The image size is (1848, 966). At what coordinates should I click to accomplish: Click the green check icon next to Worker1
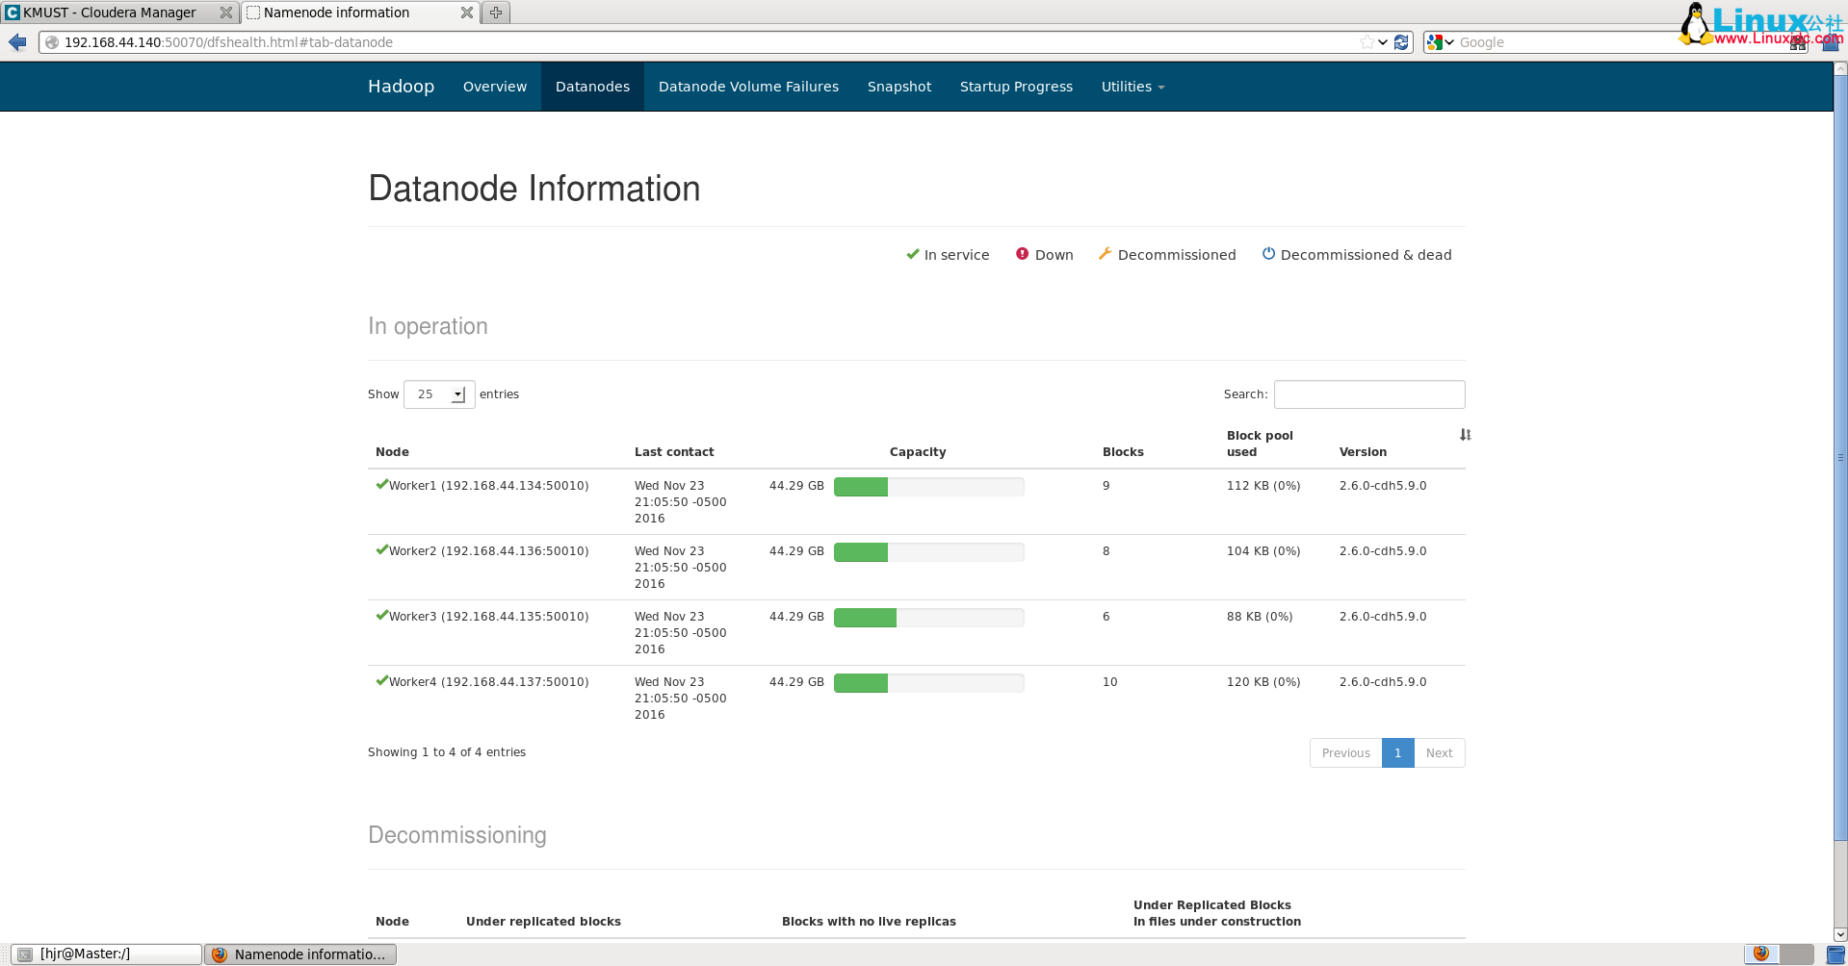[381, 485]
